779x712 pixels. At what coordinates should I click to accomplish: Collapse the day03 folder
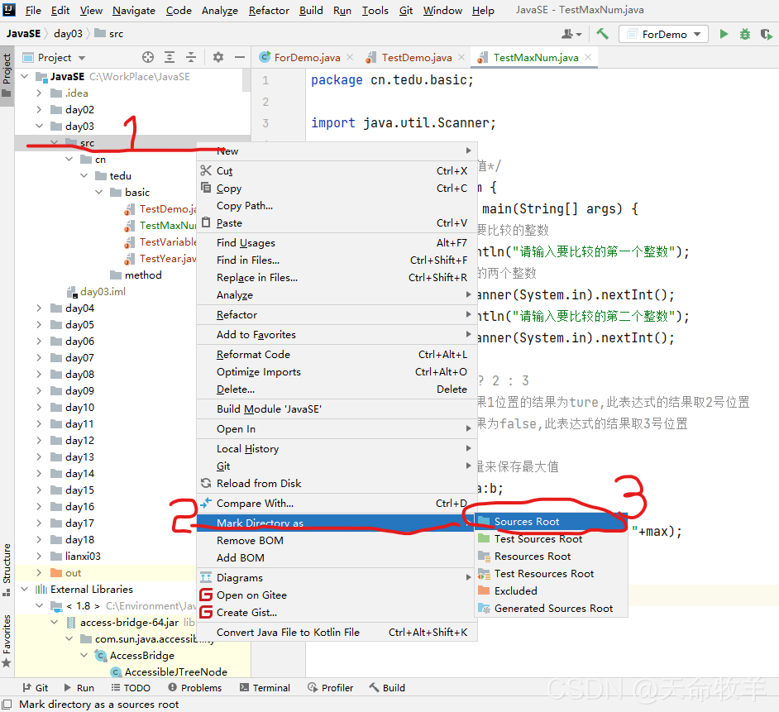(x=39, y=127)
